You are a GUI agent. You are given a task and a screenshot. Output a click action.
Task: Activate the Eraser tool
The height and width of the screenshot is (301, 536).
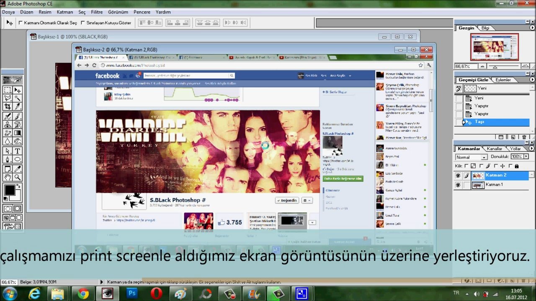(8, 133)
